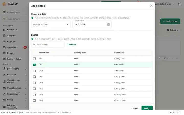This screenshot has width=184, height=115.
Task: Close the Assign Room dialog
Action: [151, 6]
